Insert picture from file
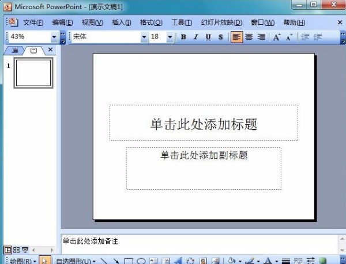 pos(215,261)
